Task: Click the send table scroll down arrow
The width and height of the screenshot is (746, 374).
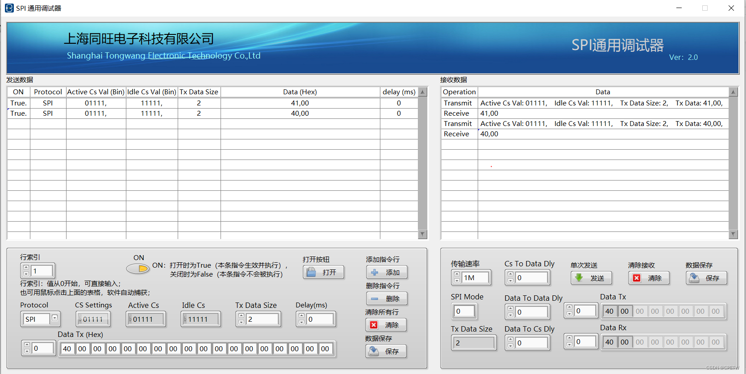Action: pos(423,234)
